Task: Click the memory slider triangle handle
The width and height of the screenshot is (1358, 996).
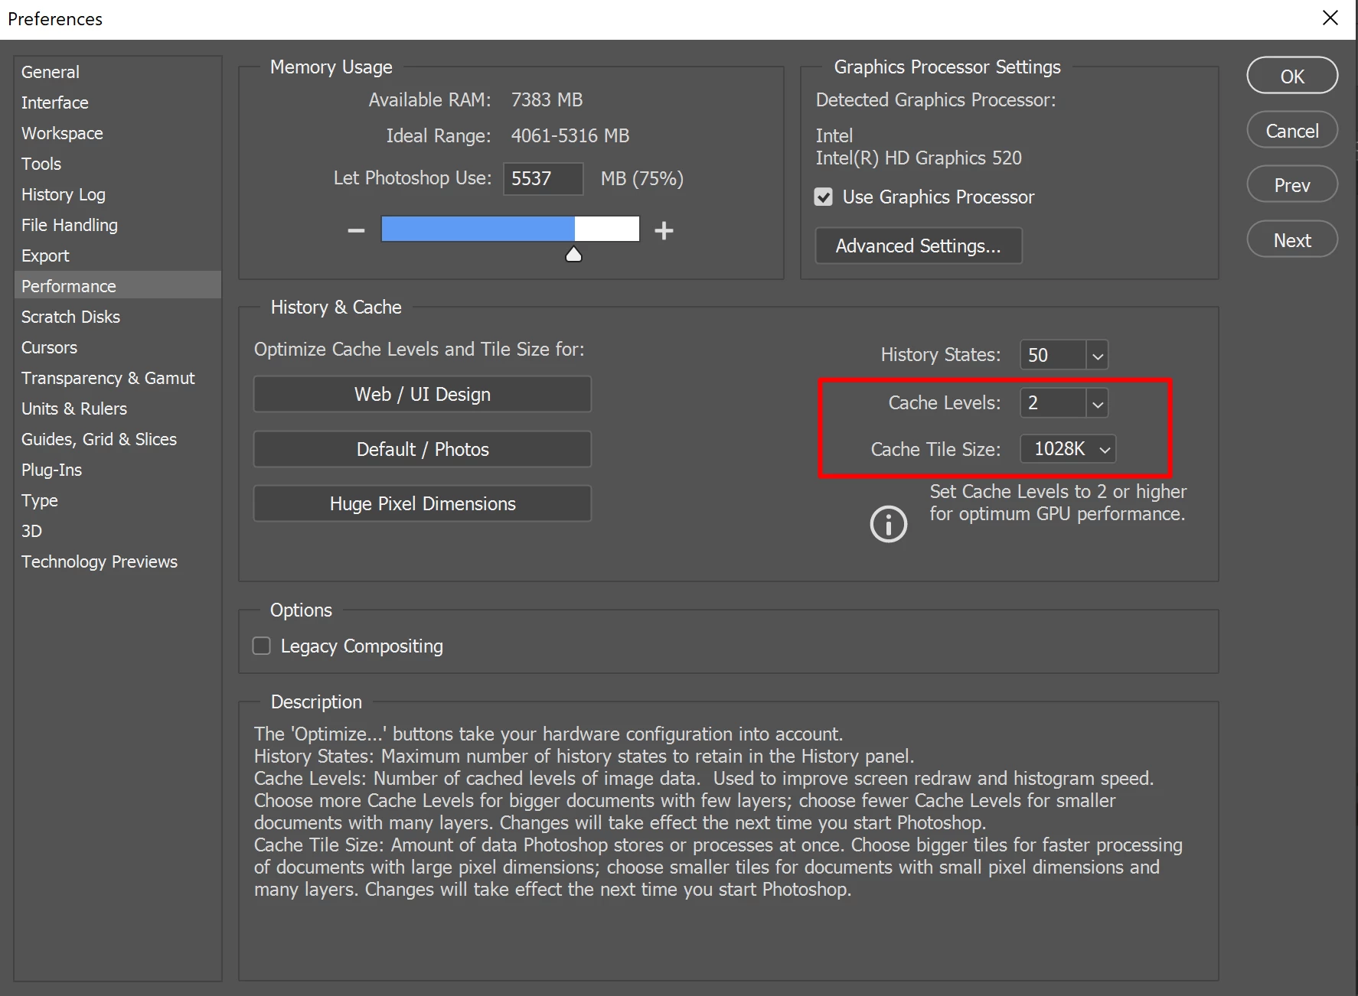Action: 573,254
